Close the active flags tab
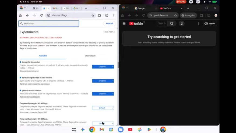 coord(49,9)
